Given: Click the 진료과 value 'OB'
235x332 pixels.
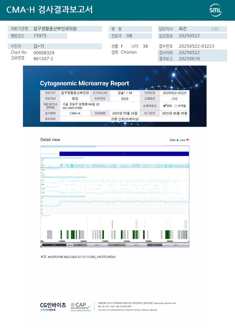Looking at the screenshot, I should (129, 36).
